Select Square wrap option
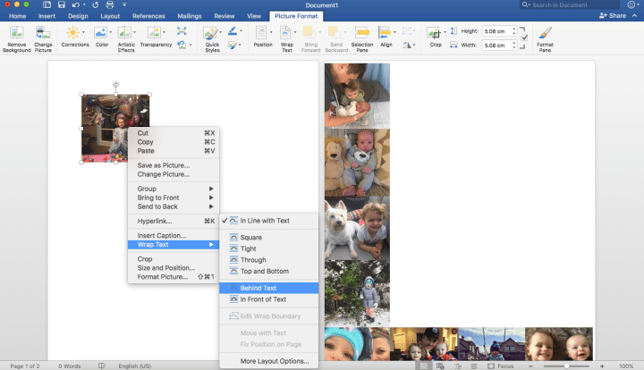The image size is (644, 370). (x=269, y=238)
